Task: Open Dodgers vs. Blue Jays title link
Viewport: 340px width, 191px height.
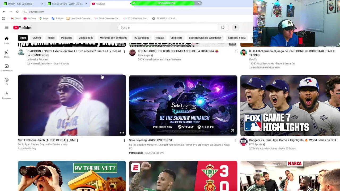Action: tap(292, 140)
